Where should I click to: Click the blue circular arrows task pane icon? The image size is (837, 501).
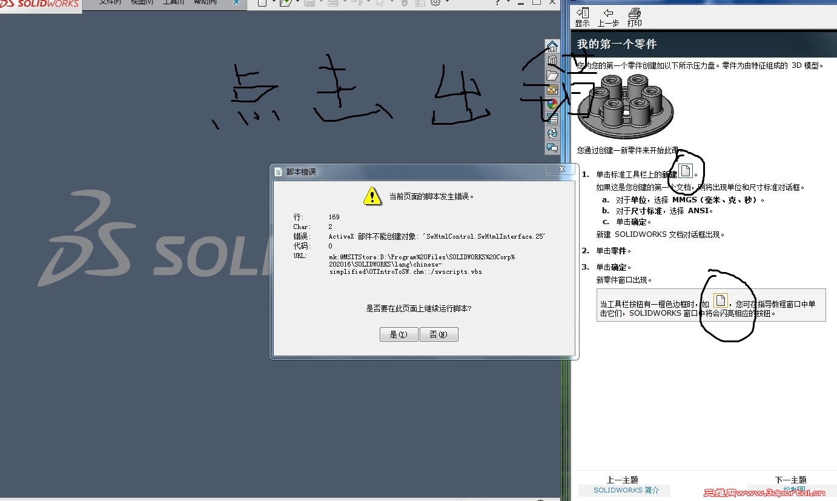[x=552, y=133]
